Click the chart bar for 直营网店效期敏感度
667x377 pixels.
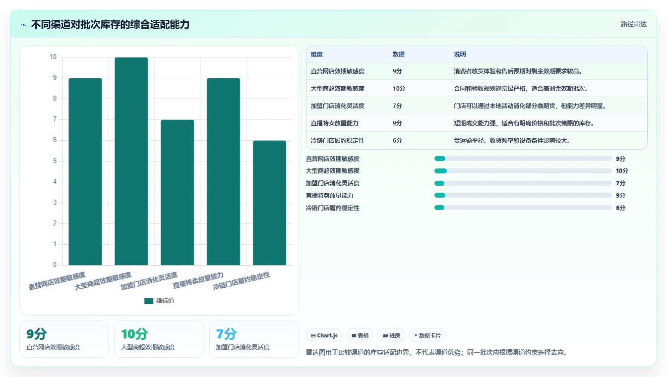(x=85, y=171)
